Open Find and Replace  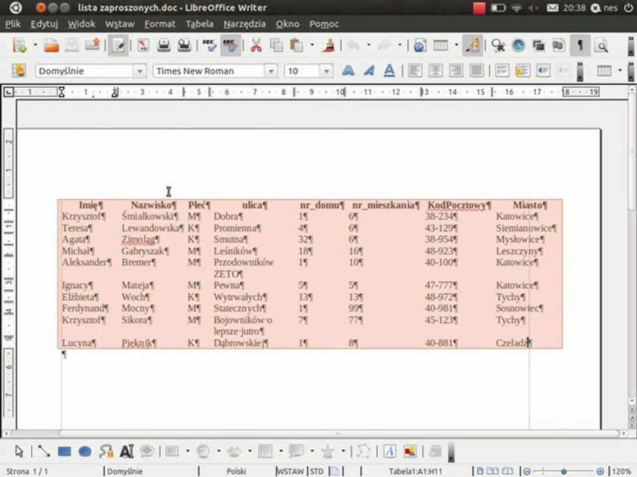point(498,45)
